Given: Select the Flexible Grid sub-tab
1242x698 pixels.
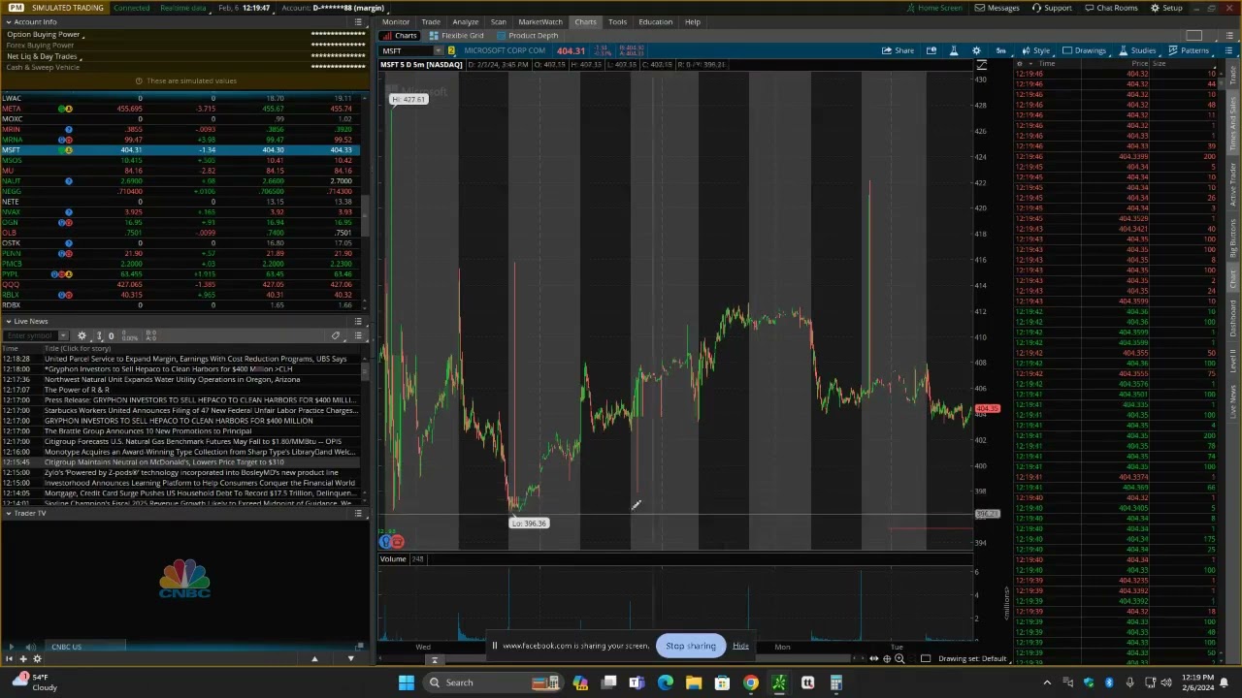Looking at the screenshot, I should pyautogui.click(x=456, y=36).
